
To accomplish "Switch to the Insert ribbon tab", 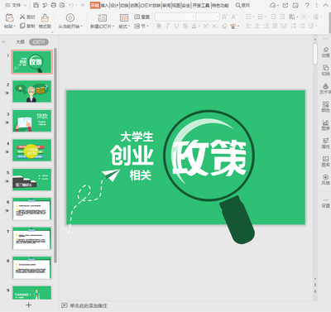I will 104,5.
